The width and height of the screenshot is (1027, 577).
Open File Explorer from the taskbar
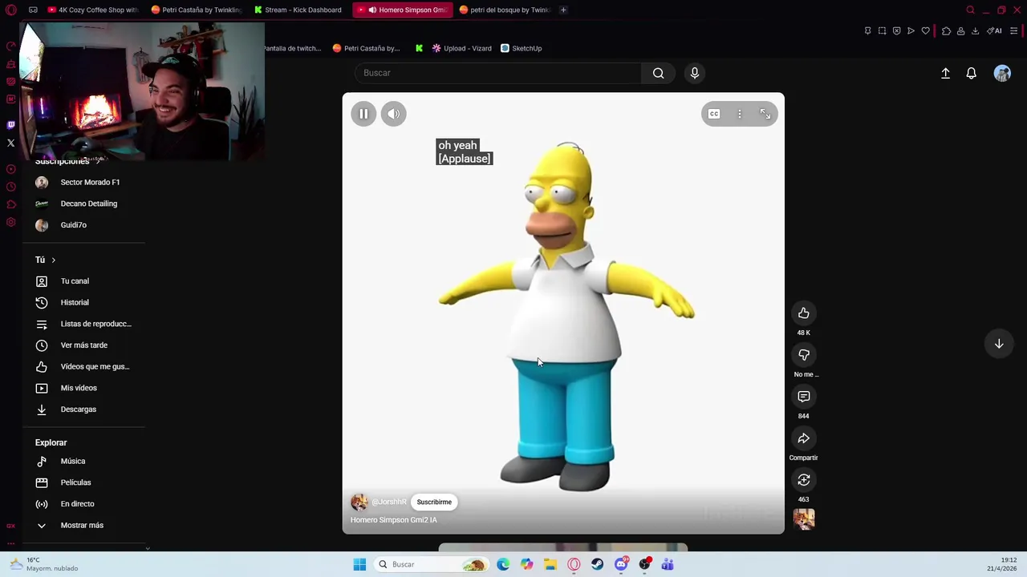point(550,564)
